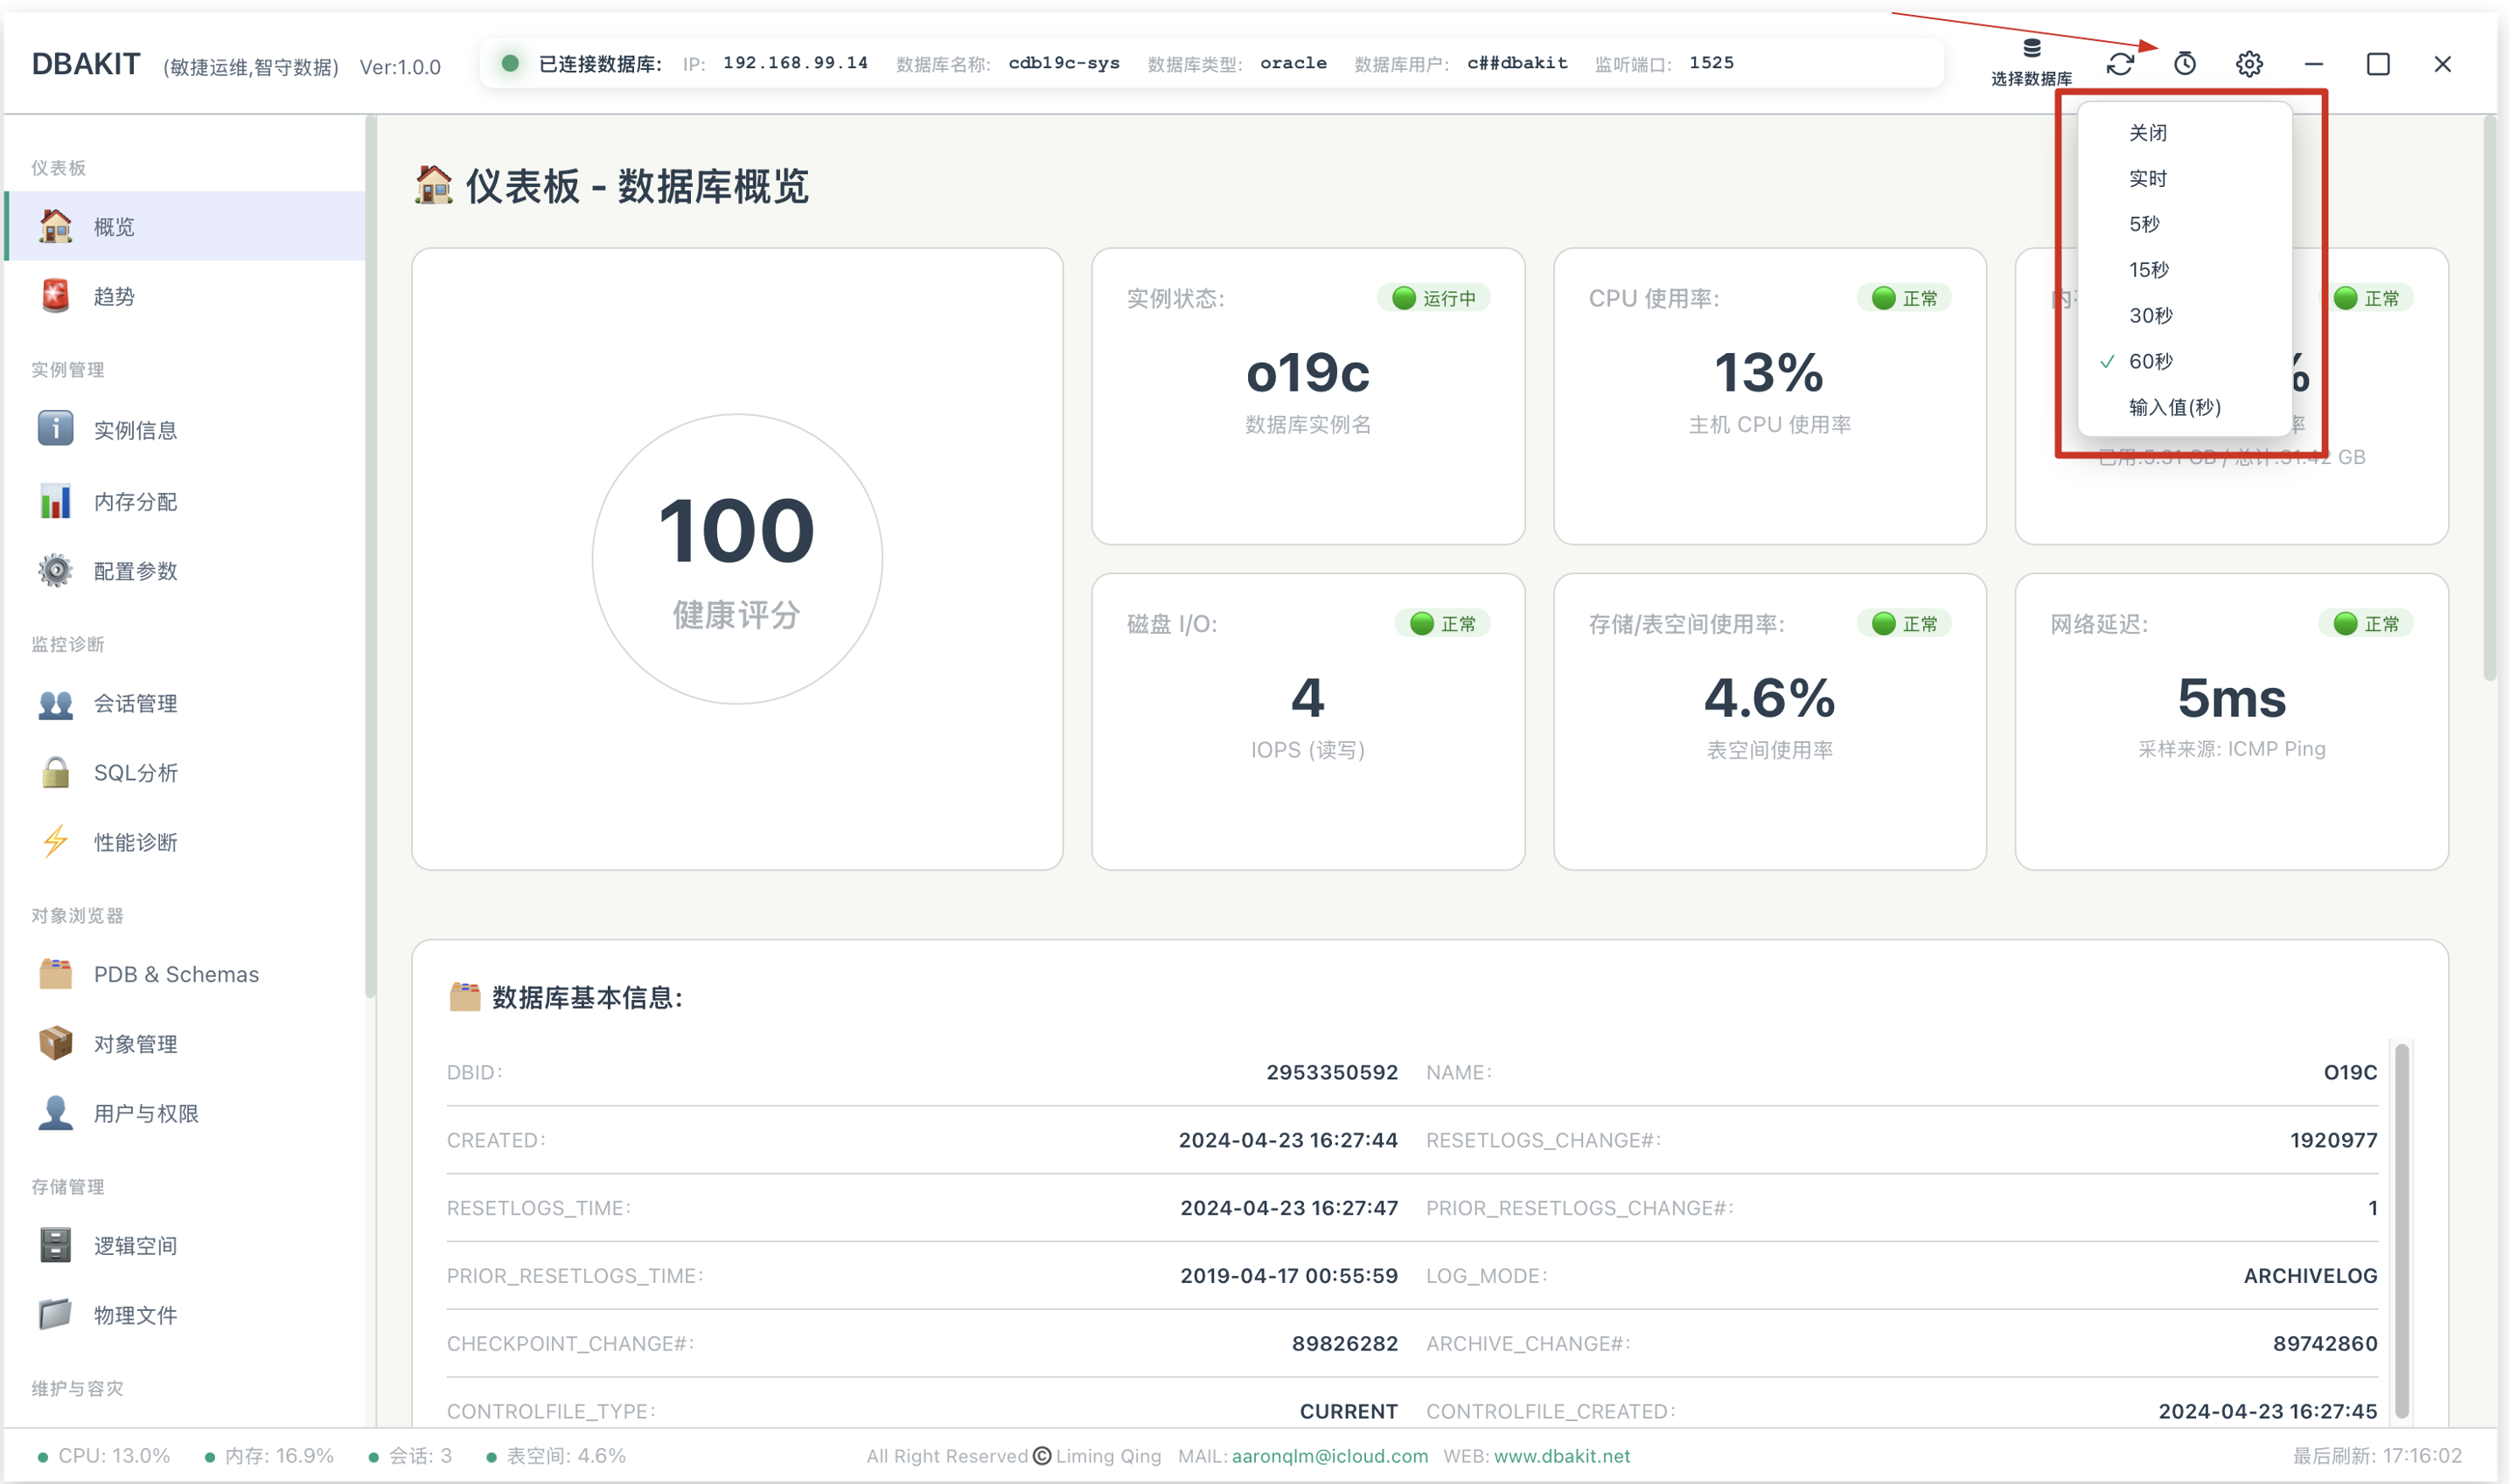The width and height of the screenshot is (2510, 1484).
Task: Open the settings gear icon
Action: coord(2249,64)
